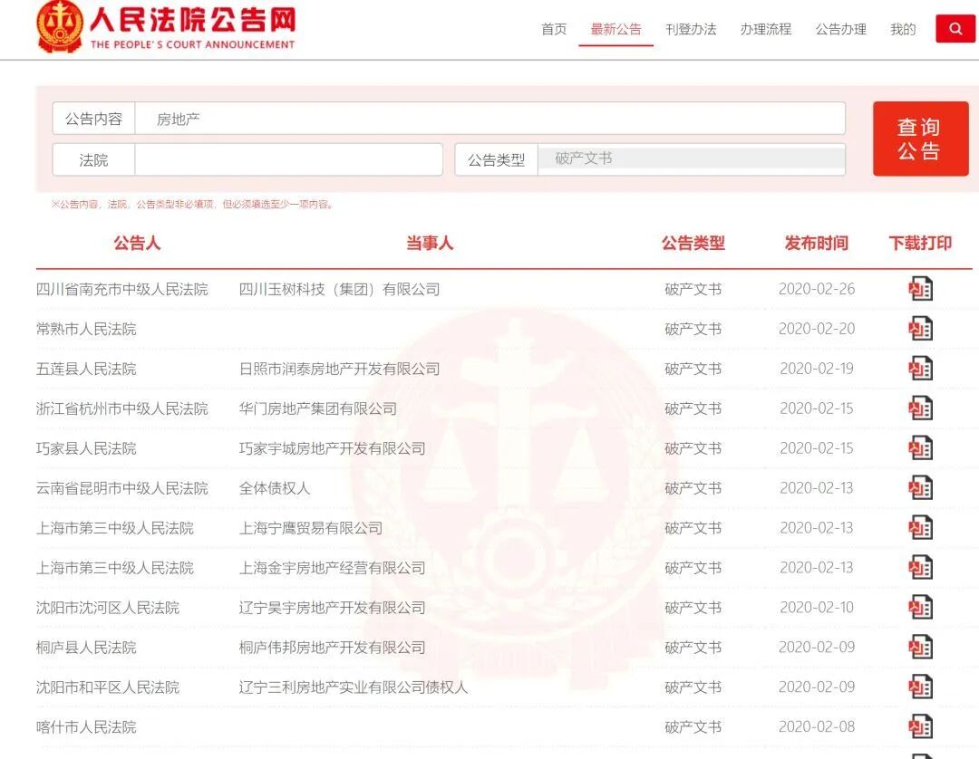Download PDF for 上海金宇房地产 row
The height and width of the screenshot is (759, 979).
(x=920, y=568)
